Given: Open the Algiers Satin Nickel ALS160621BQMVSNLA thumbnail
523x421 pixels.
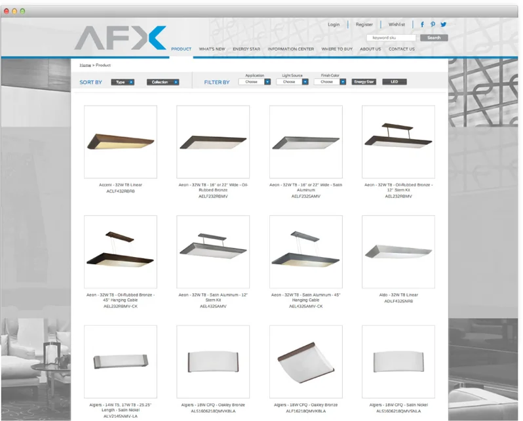Looking at the screenshot, I should pos(398,362).
